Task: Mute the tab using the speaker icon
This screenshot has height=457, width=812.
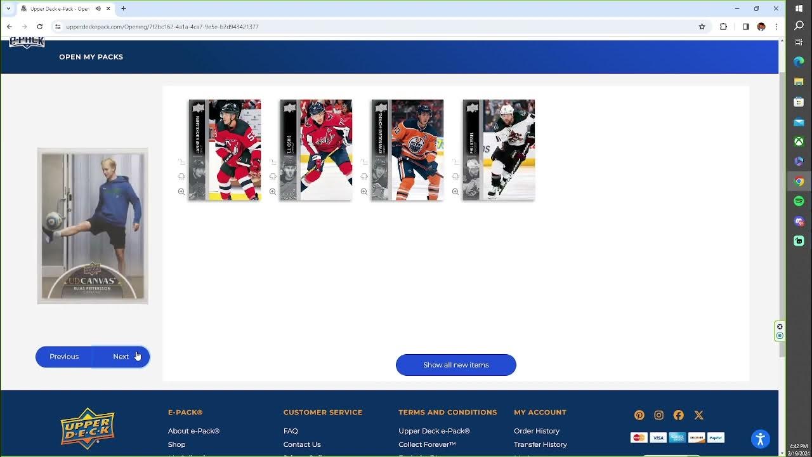Action: click(98, 9)
